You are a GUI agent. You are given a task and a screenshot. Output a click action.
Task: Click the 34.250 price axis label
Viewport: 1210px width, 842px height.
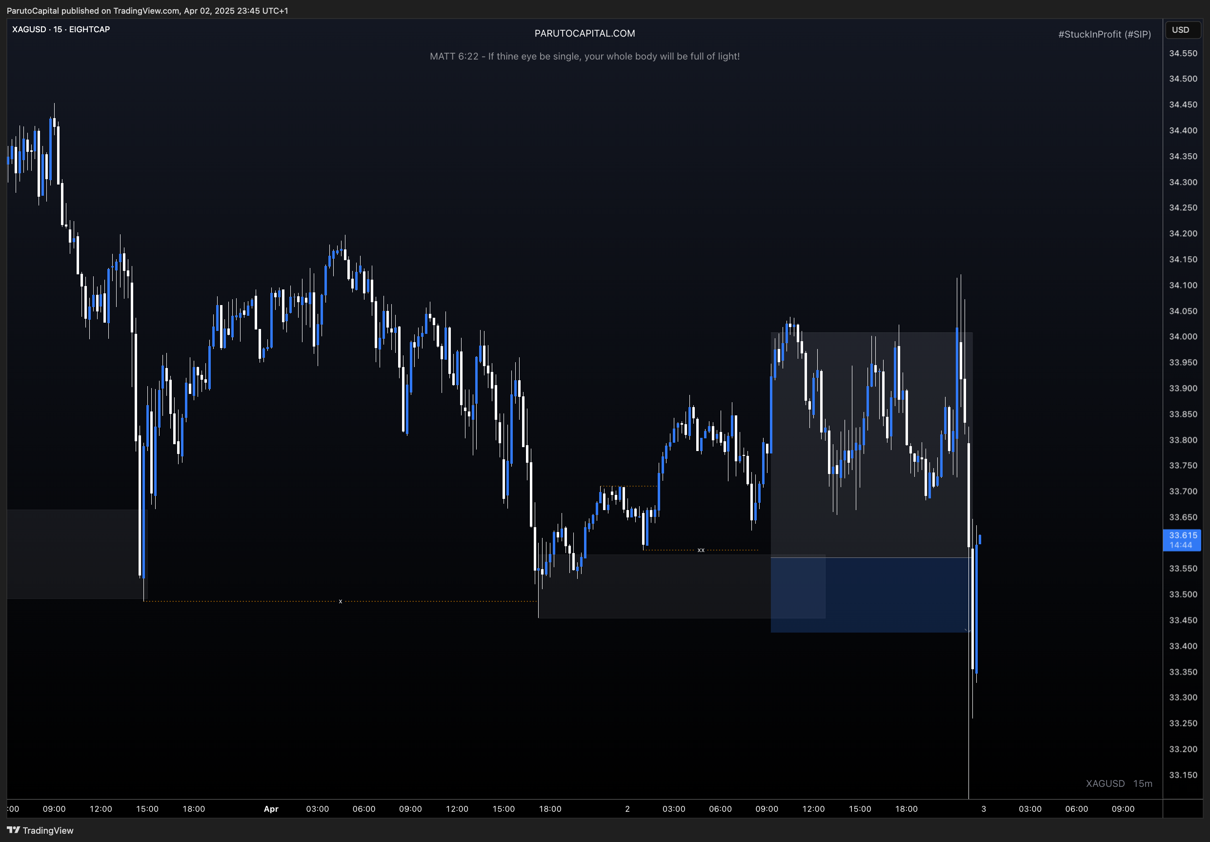point(1183,208)
